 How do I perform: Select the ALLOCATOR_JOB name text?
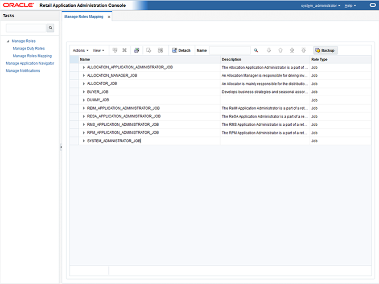coord(102,84)
